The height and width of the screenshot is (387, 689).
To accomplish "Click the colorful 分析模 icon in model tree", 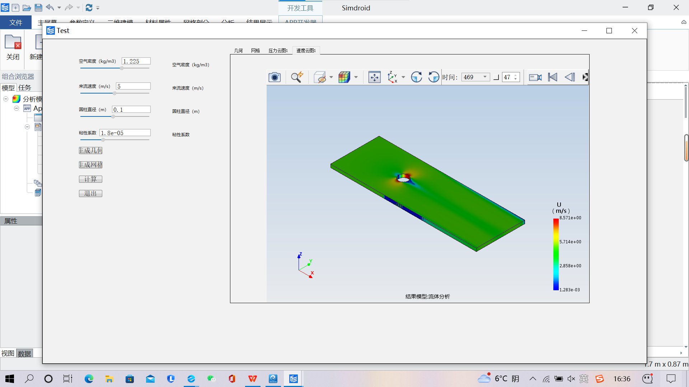I will point(16,99).
